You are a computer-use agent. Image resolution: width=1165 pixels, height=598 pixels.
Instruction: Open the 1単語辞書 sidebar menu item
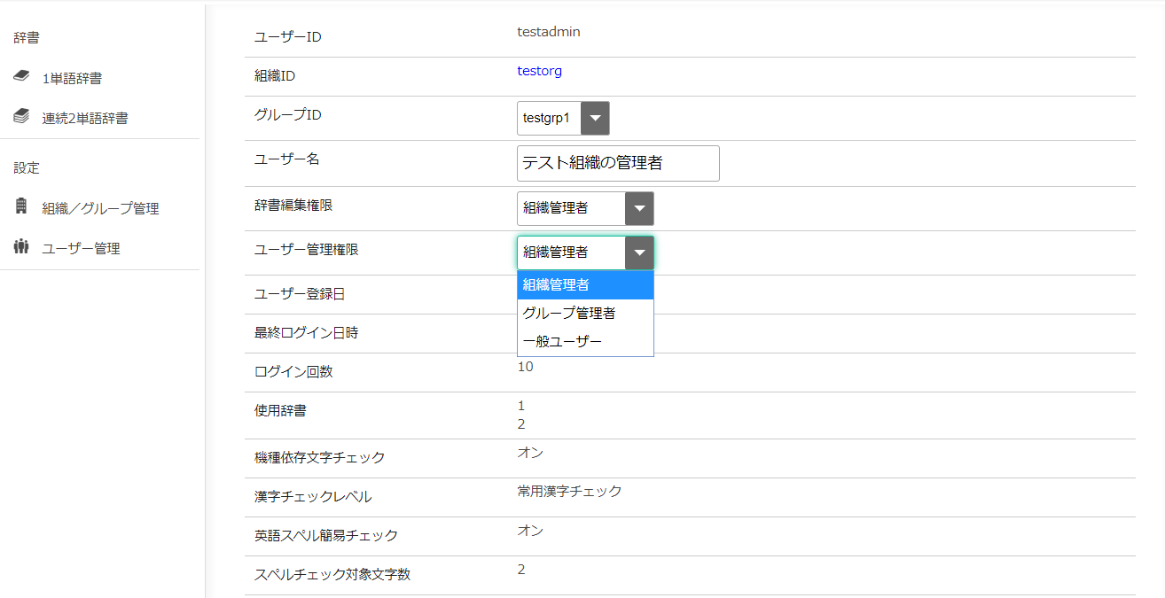coord(72,79)
